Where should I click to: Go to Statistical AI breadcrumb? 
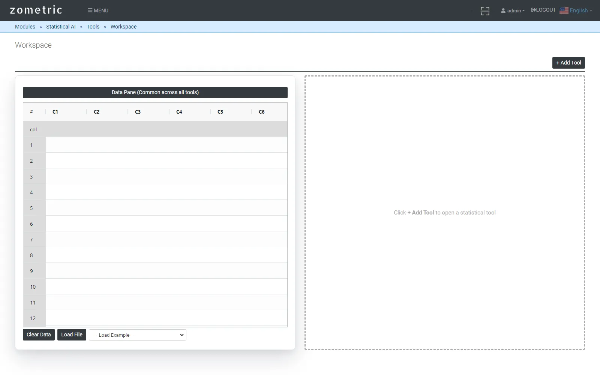click(61, 27)
